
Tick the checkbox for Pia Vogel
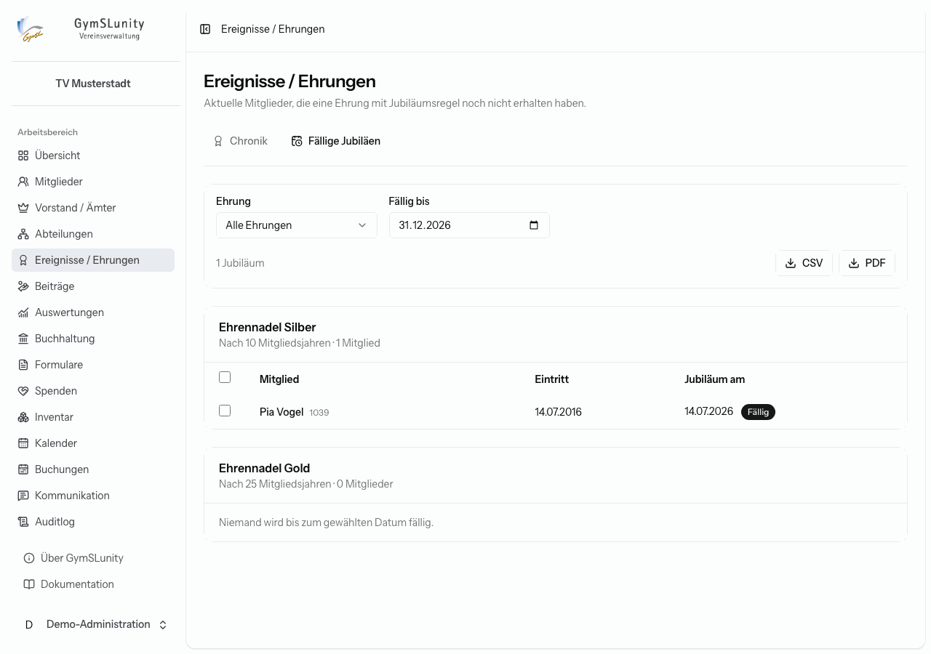coord(225,411)
